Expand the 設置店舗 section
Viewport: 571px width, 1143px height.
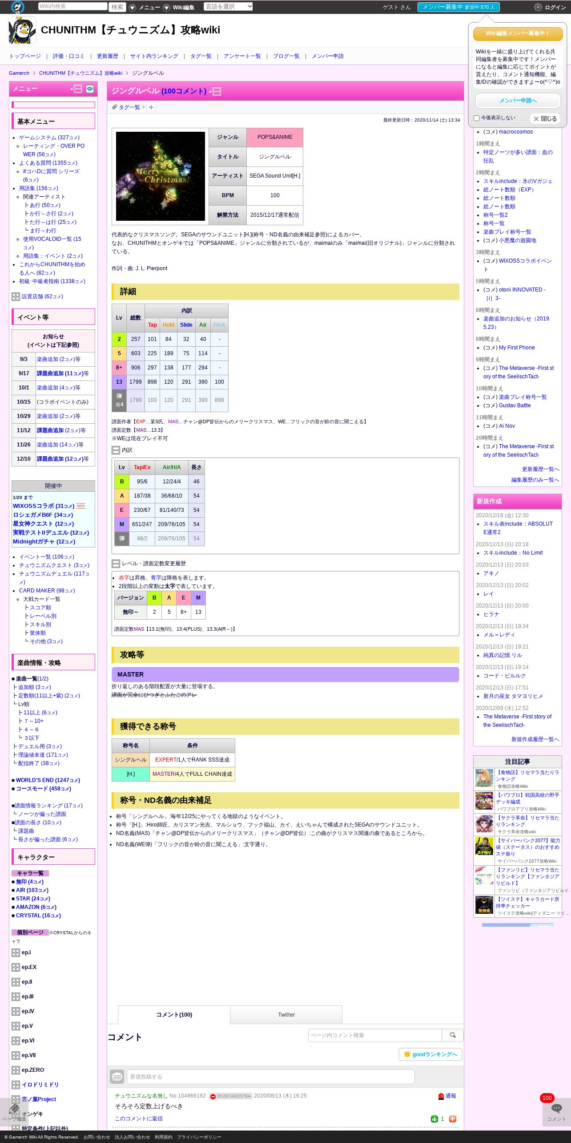coord(16,297)
